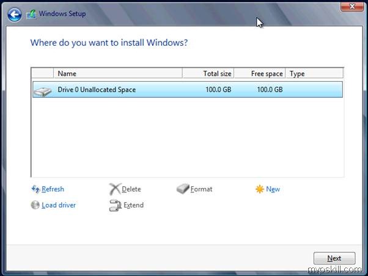Sort by Name column header
This screenshot has height=276, width=368.
click(x=118, y=73)
